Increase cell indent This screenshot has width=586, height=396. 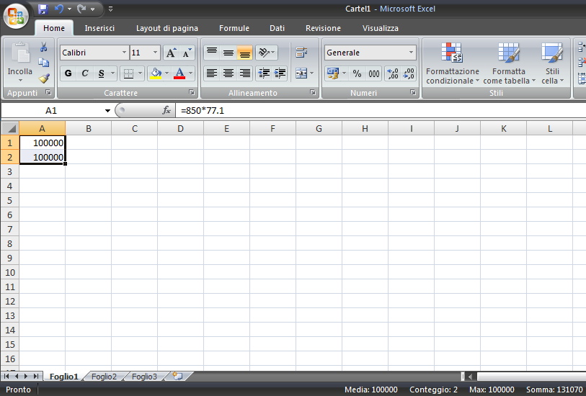click(280, 73)
